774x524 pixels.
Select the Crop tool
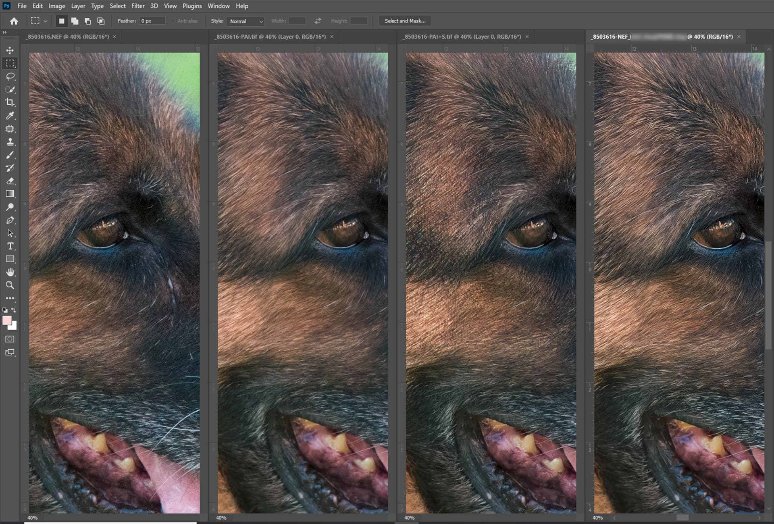pos(10,102)
